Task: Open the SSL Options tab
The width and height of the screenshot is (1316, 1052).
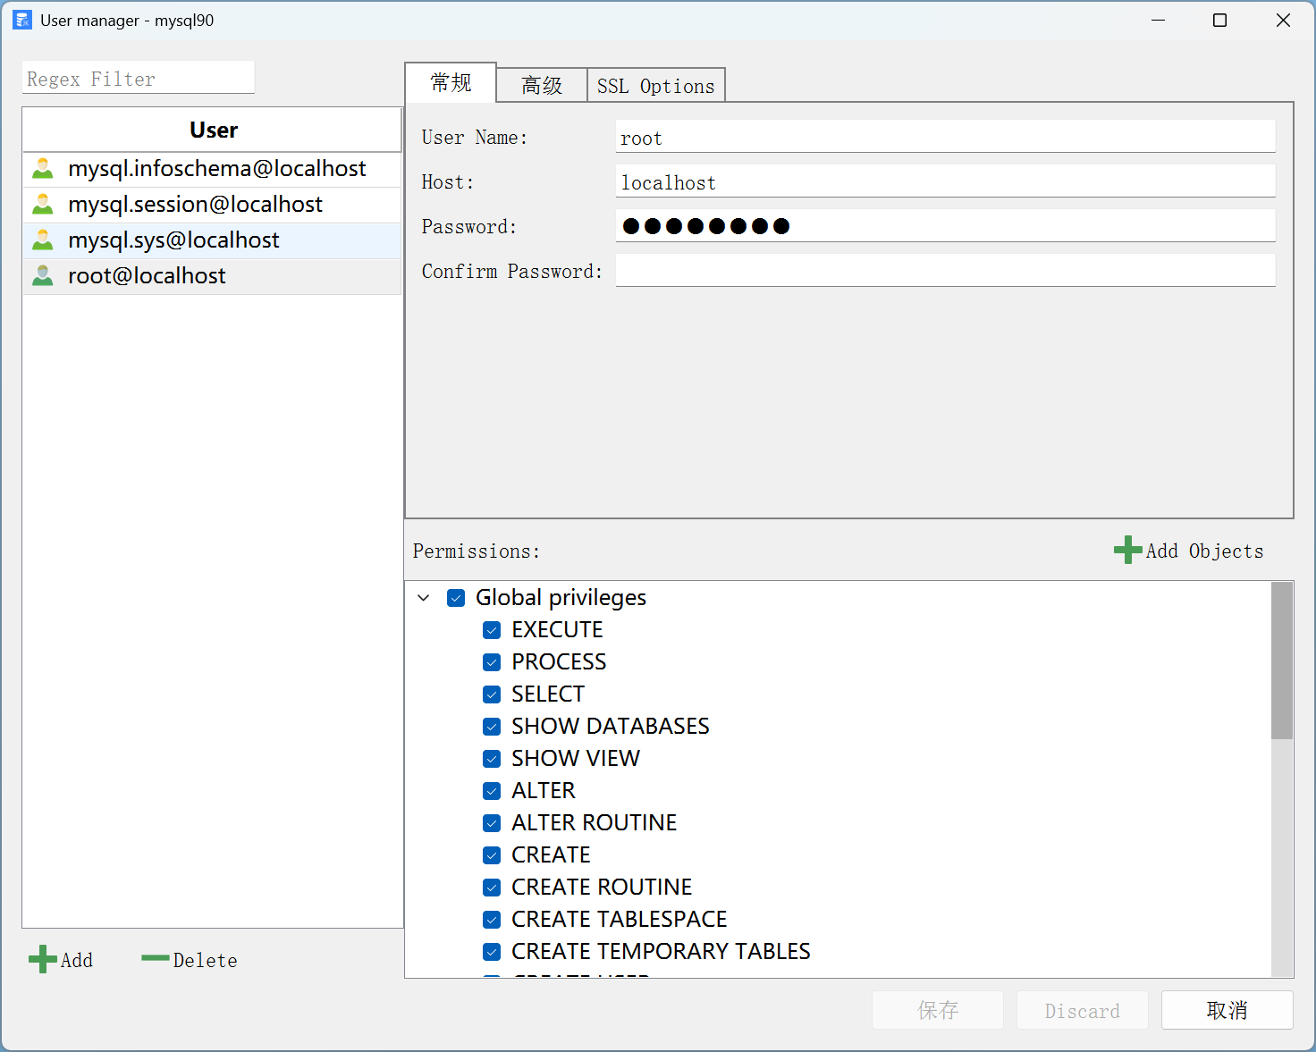Action: click(655, 86)
